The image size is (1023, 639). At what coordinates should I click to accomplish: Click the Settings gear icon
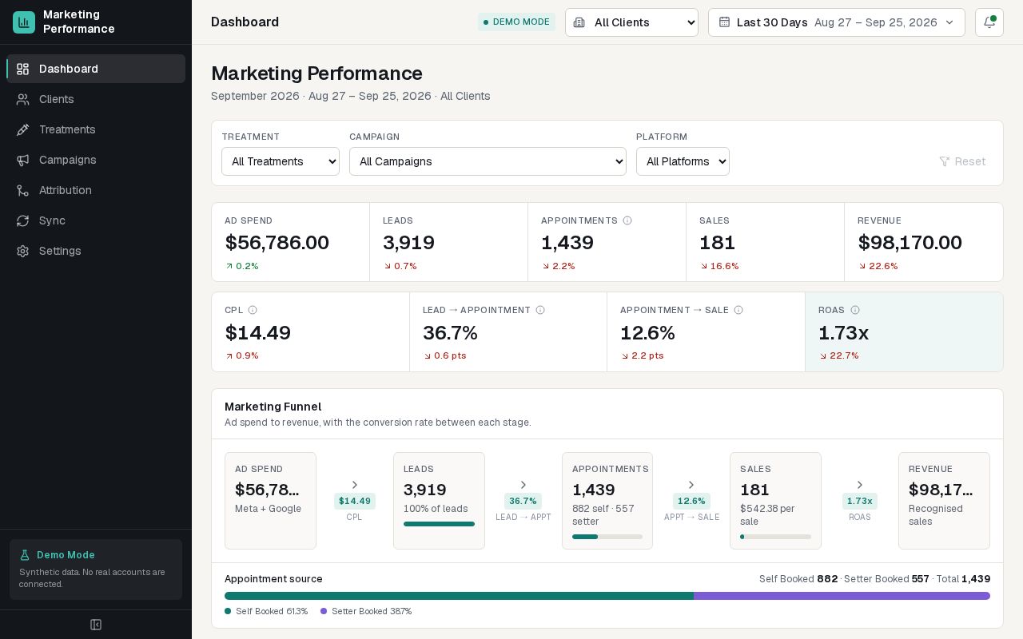point(23,251)
